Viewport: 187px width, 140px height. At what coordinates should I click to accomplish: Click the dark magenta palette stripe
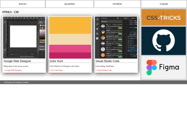click(70, 55)
